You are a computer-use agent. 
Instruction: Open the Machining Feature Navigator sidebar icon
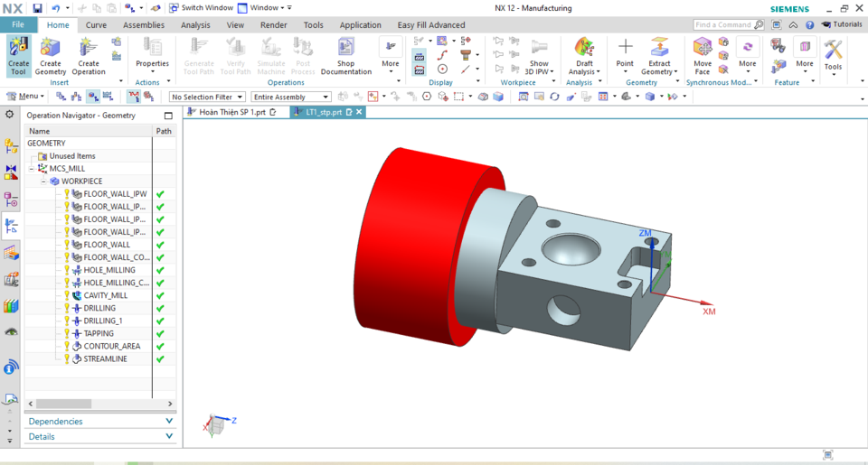pyautogui.click(x=11, y=253)
